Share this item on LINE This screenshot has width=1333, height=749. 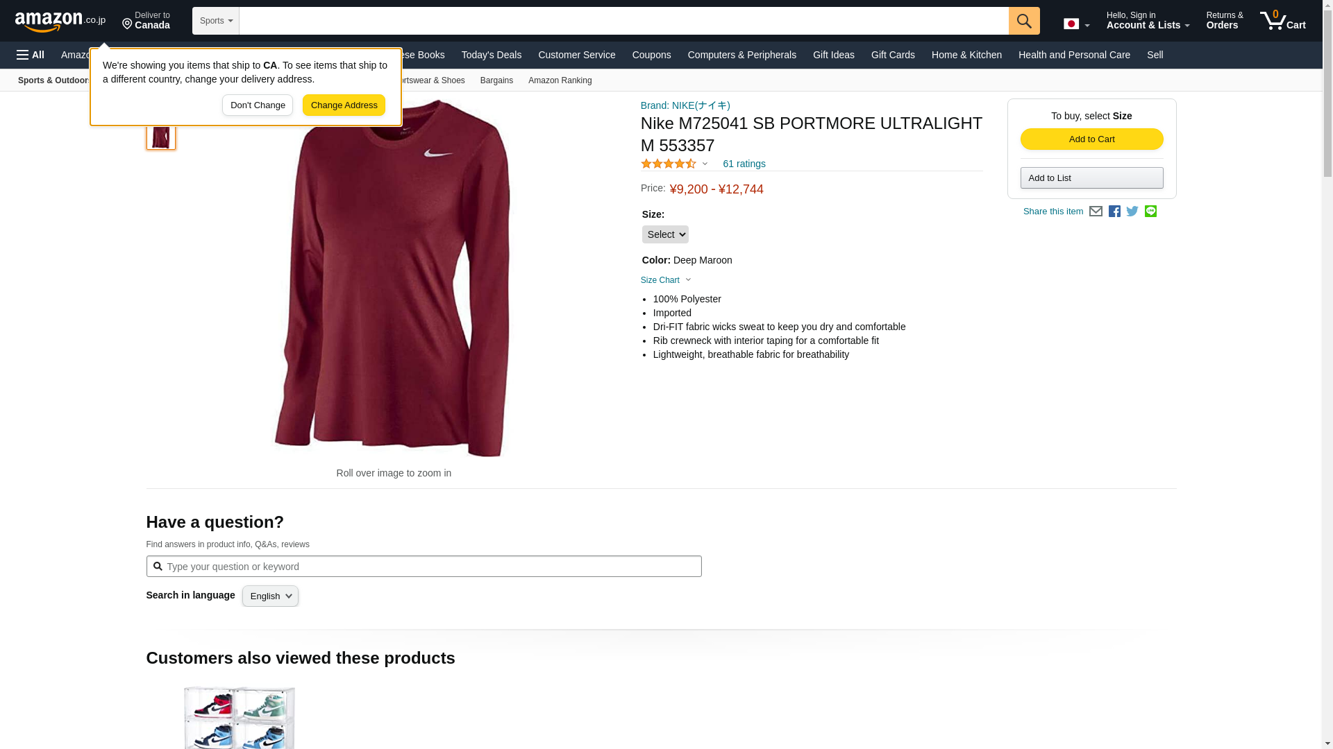coord(1150,212)
